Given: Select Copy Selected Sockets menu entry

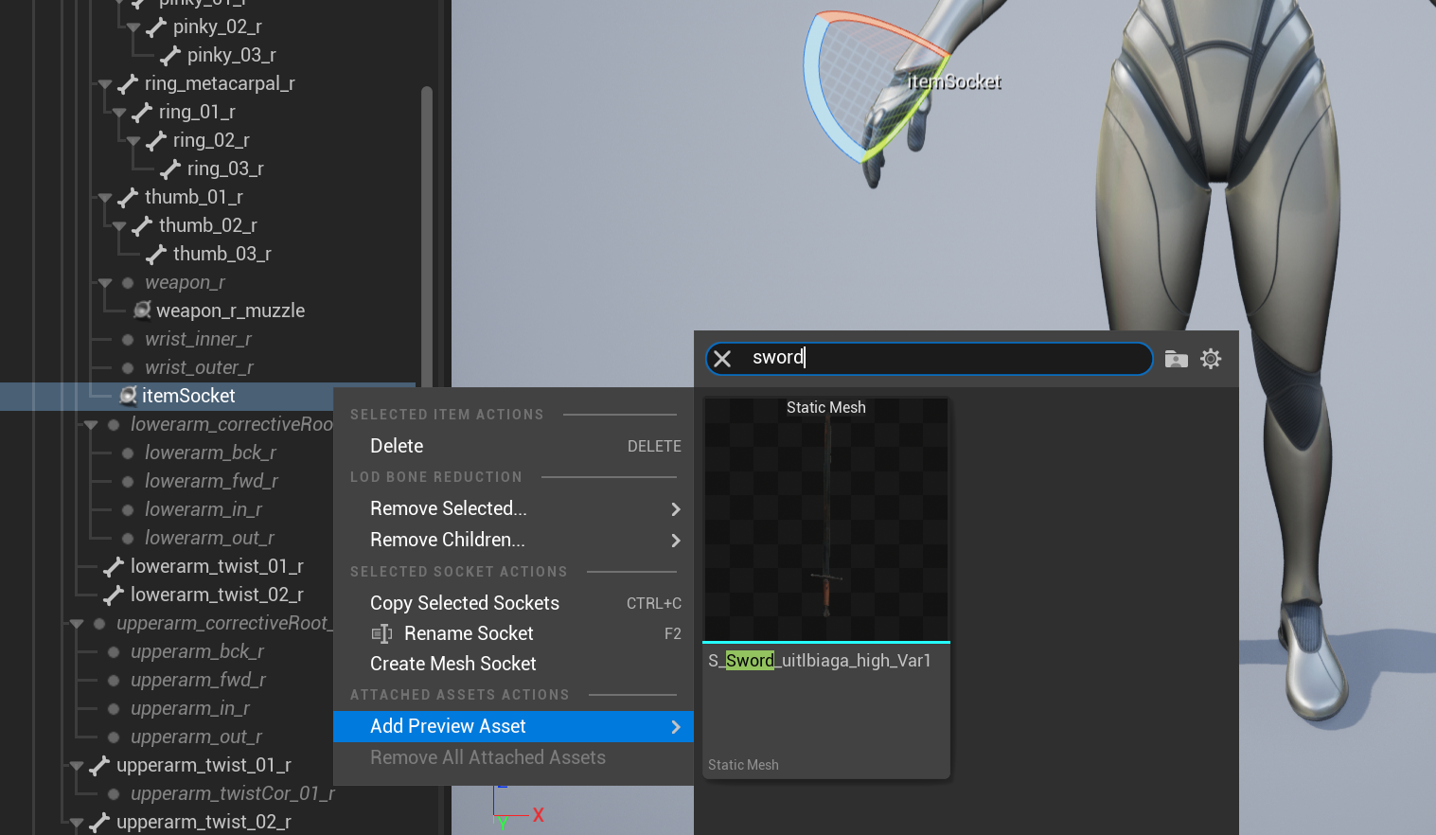Looking at the screenshot, I should tap(464, 603).
